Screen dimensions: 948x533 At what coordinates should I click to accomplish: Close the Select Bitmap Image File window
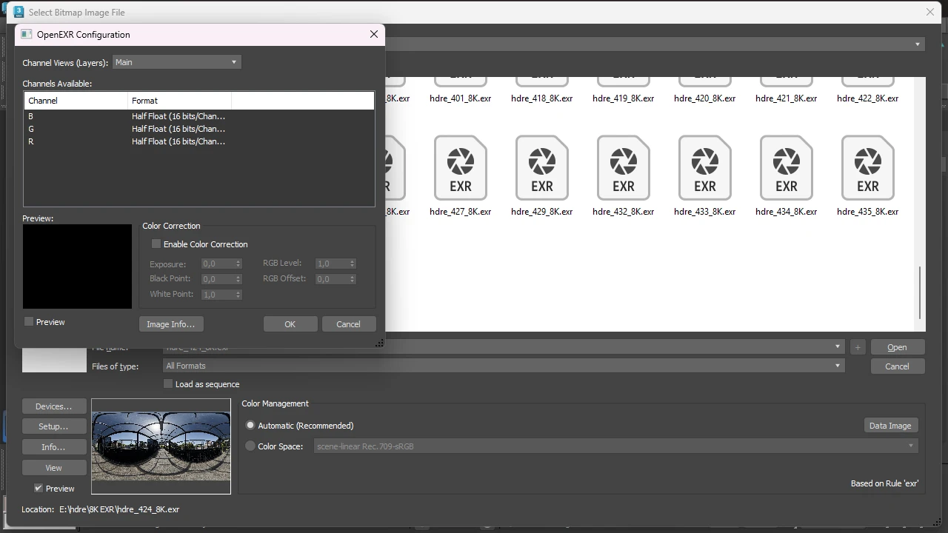tap(930, 12)
